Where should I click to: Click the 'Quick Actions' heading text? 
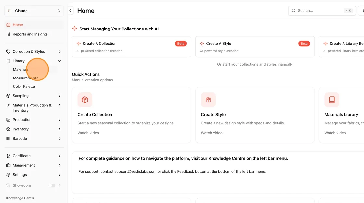86,74
